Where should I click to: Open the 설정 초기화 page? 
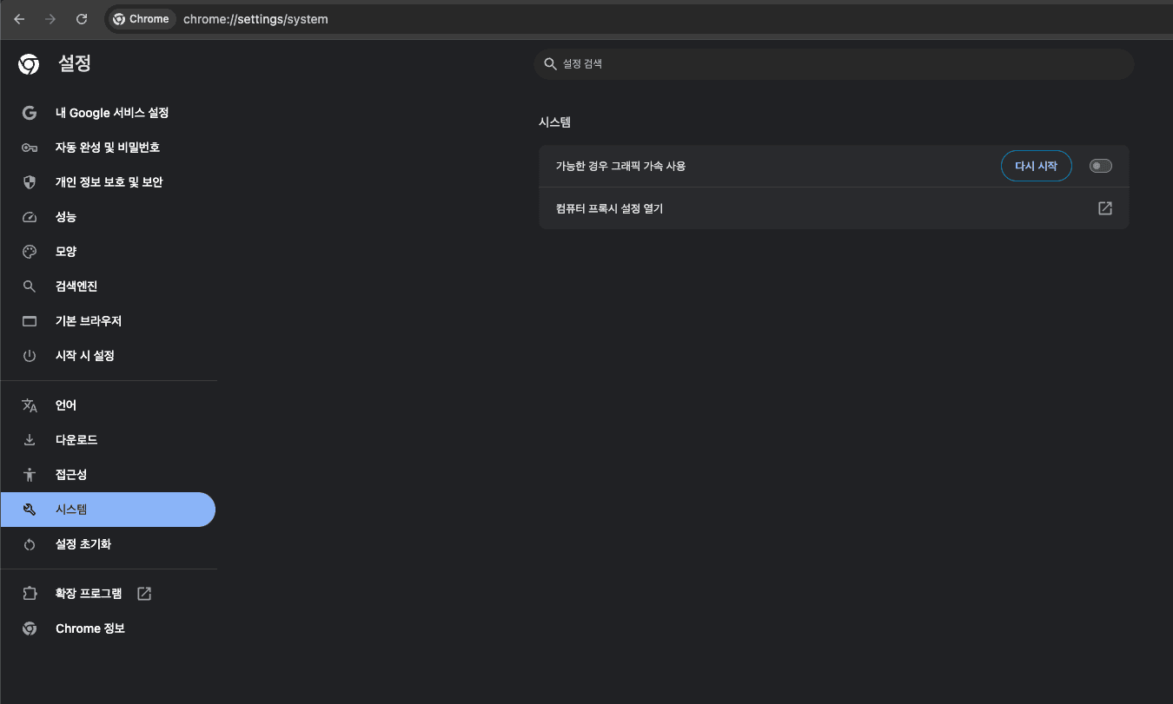(83, 544)
